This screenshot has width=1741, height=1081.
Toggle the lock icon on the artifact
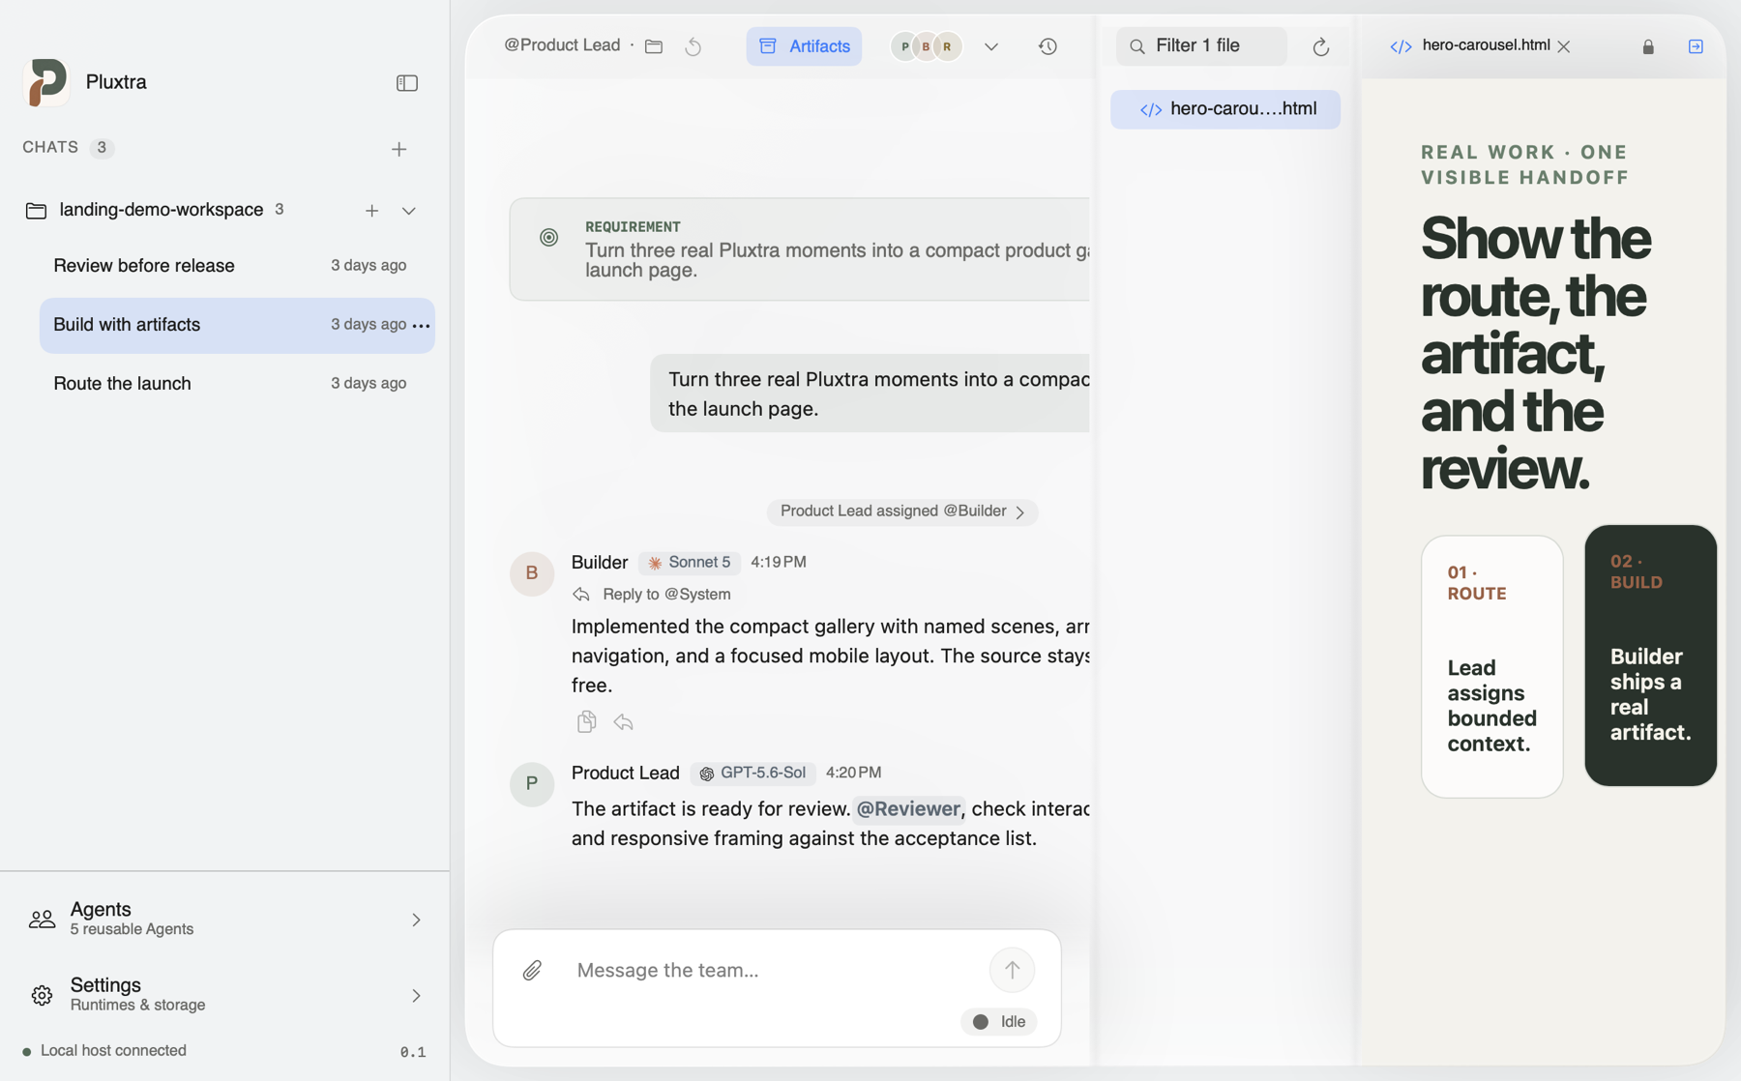coord(1648,46)
